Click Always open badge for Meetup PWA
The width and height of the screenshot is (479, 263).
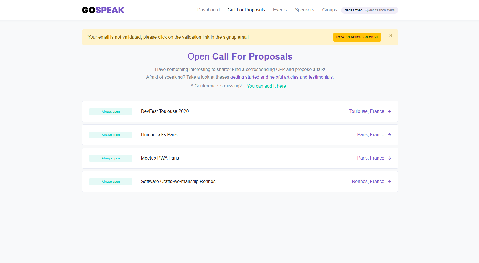(x=111, y=158)
